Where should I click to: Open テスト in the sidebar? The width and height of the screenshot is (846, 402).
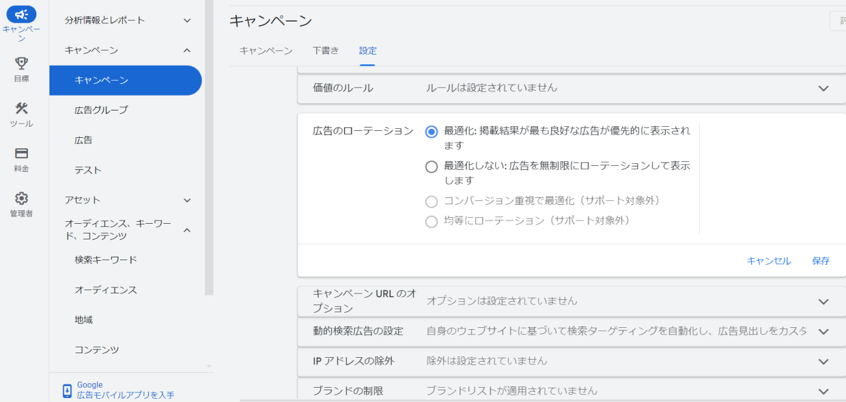pos(88,170)
